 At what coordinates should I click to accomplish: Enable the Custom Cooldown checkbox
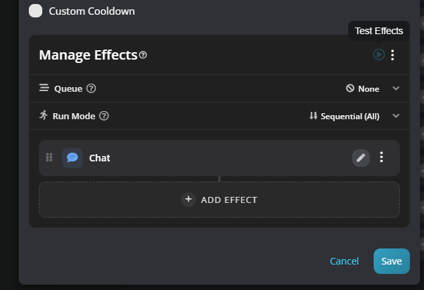pyautogui.click(x=36, y=11)
